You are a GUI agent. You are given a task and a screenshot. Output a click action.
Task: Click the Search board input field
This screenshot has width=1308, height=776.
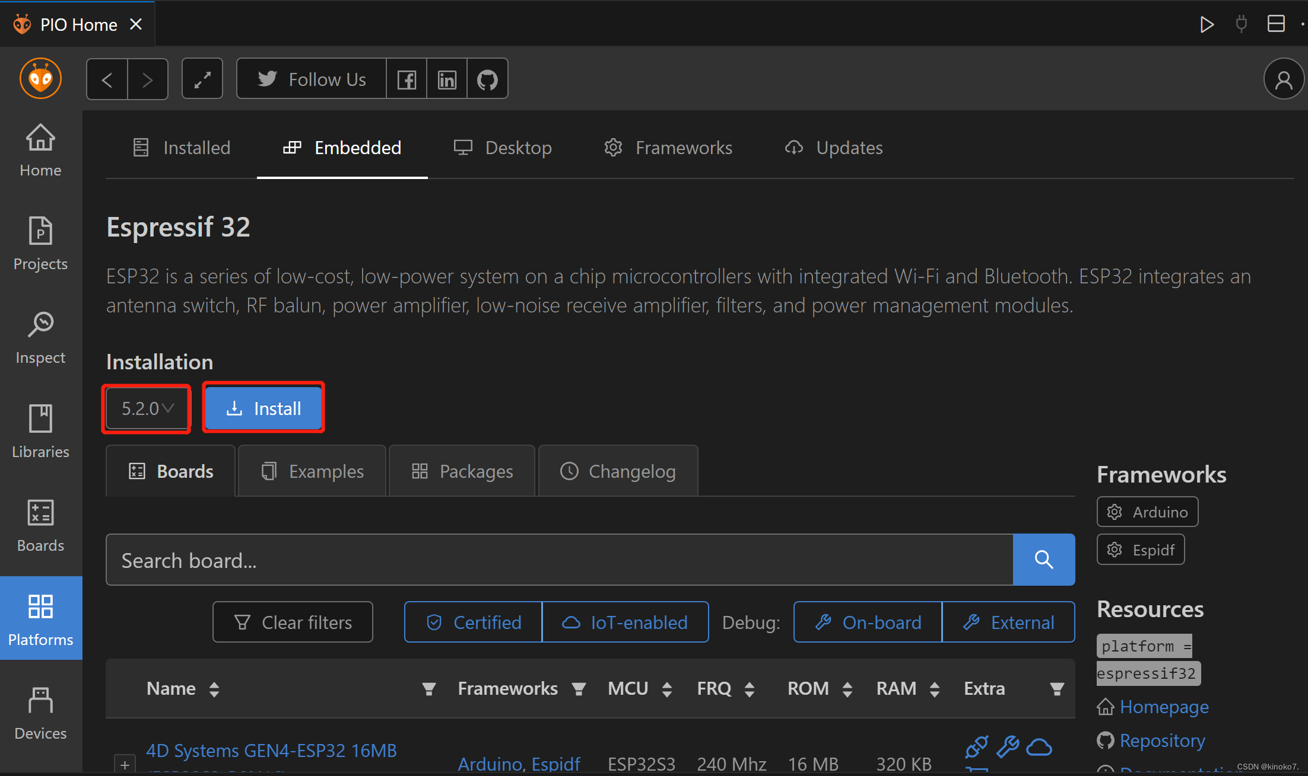559,560
